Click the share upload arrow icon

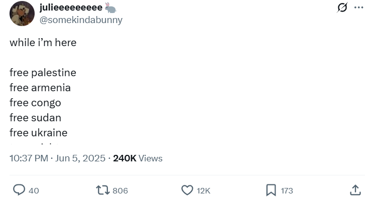click(x=355, y=190)
